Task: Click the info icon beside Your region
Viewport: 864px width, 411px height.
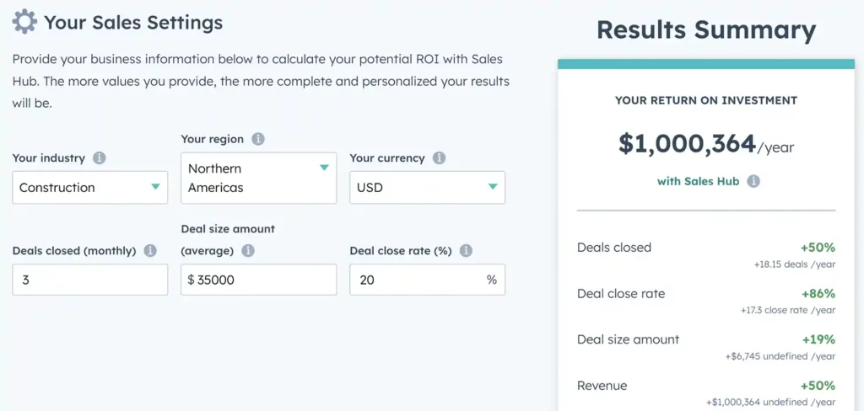Action: pyautogui.click(x=258, y=139)
